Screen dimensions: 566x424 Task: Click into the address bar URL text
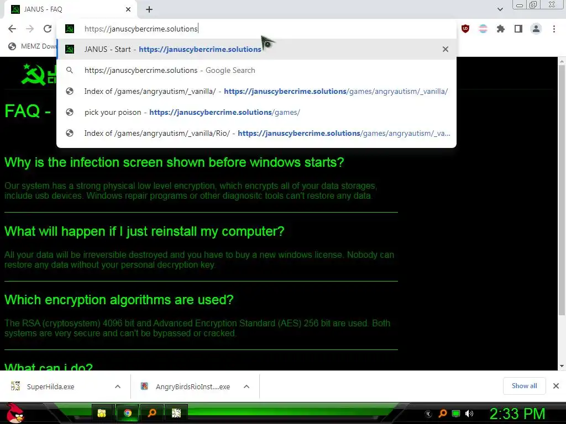(141, 29)
